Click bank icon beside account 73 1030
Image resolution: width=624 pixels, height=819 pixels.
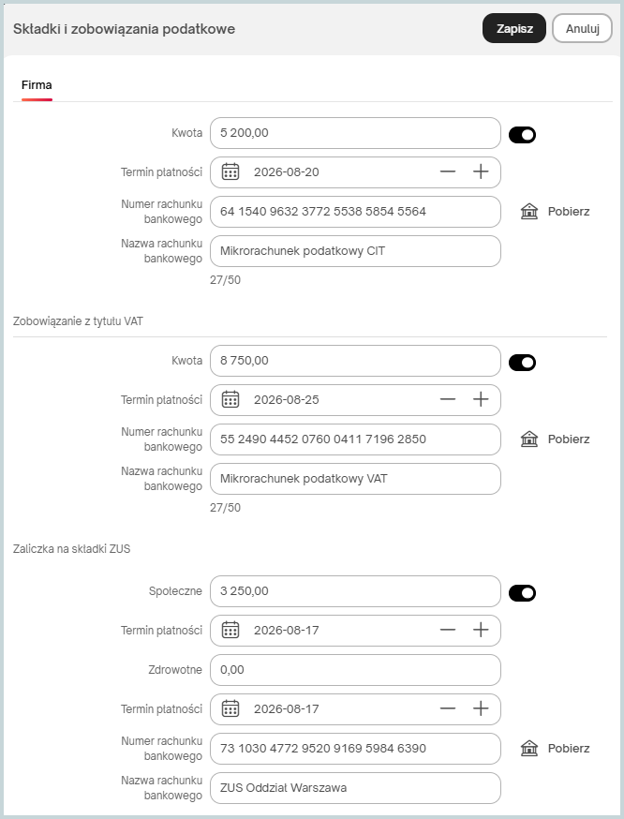pos(529,749)
